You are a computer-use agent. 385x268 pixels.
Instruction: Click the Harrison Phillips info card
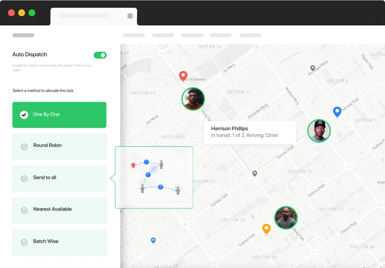tap(250, 132)
